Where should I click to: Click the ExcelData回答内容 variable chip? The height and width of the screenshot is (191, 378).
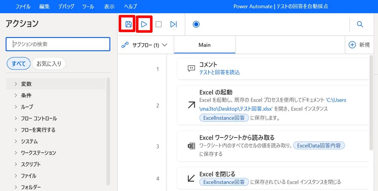tap(319, 146)
